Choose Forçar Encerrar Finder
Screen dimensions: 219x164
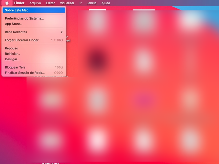(x=34, y=40)
